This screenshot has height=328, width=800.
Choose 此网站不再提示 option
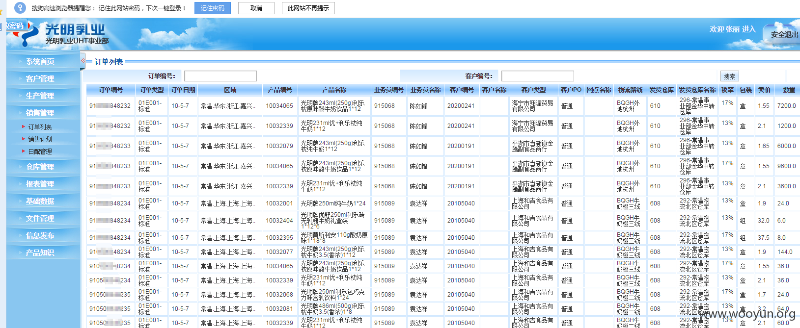[x=308, y=8]
